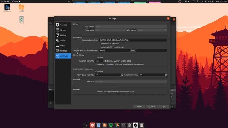Open Terminal from the dock
The width and height of the screenshot is (228, 128).
pyautogui.click(x=123, y=125)
